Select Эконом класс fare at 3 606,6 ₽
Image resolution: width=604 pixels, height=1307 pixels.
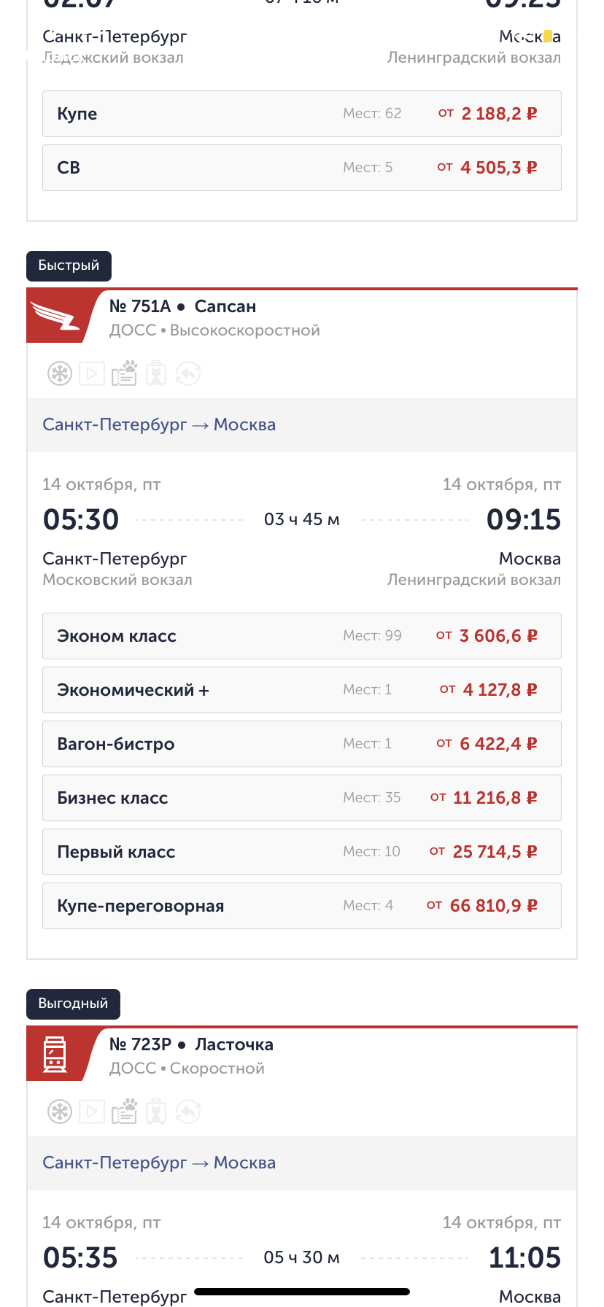coord(301,636)
